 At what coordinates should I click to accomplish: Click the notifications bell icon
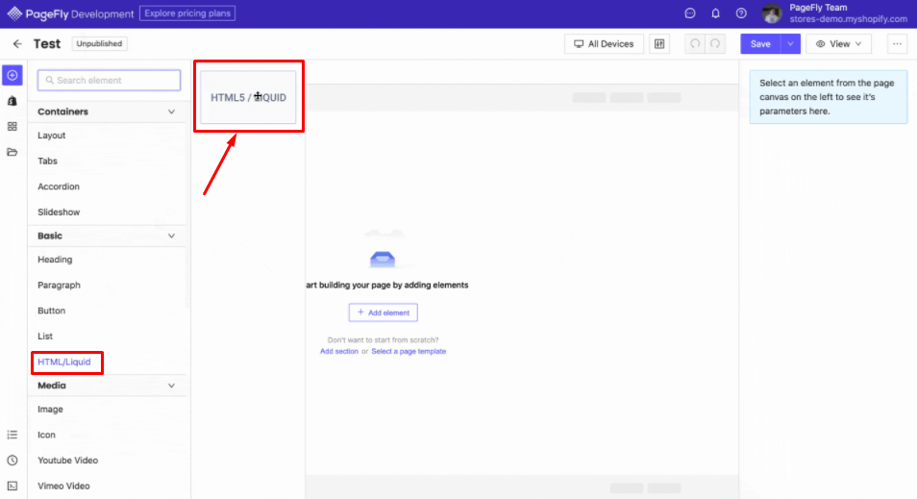coord(715,13)
